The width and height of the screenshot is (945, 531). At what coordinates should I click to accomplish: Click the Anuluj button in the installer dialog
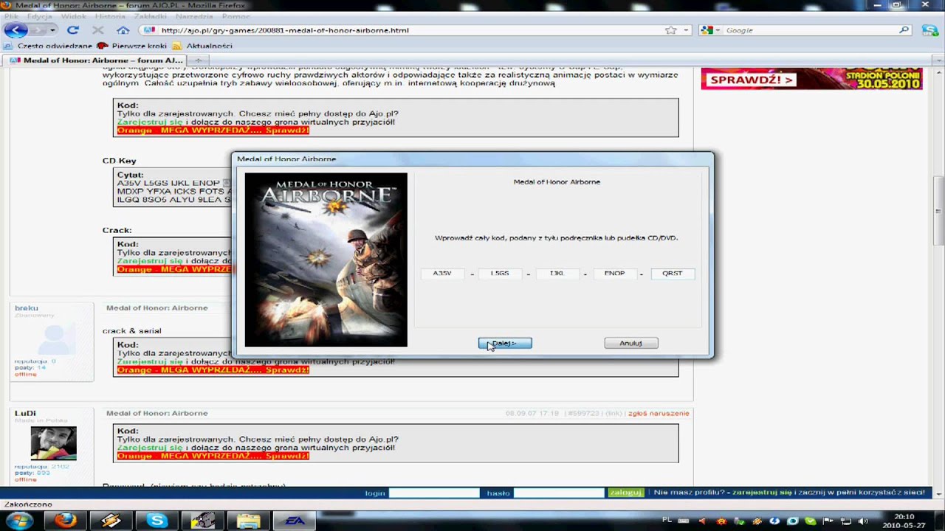click(x=630, y=343)
